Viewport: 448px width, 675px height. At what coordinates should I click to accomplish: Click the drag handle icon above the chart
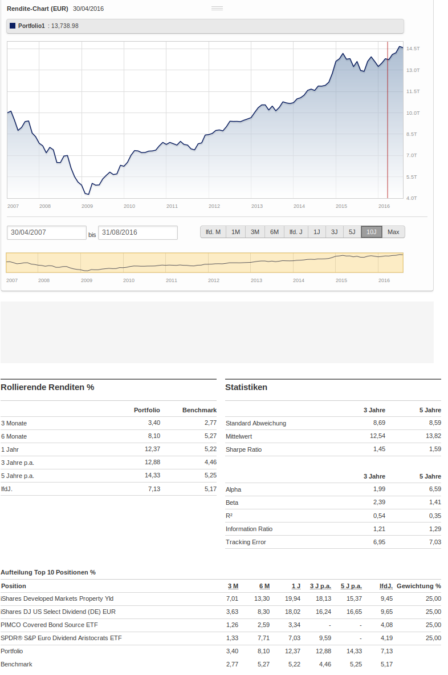[217, 9]
